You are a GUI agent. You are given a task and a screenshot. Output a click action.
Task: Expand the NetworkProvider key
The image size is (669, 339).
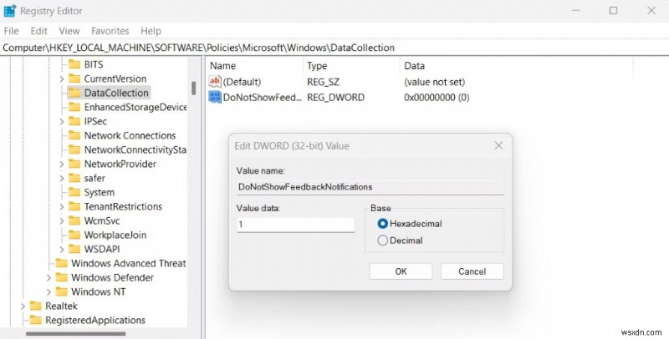pos(61,164)
